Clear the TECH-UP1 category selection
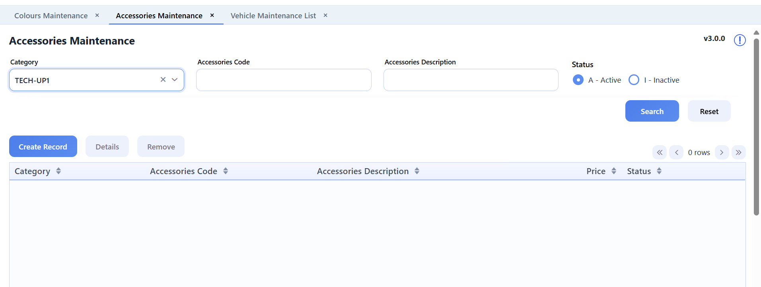This screenshot has width=761, height=287. tap(163, 80)
